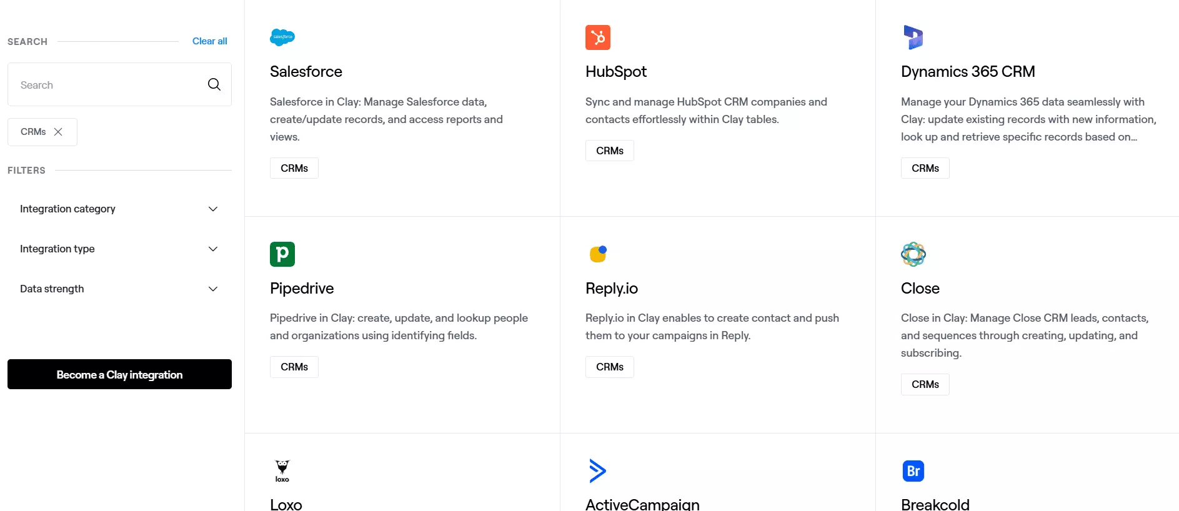Screen dimensions: 1179x511
Task: Click the CRMs tag under Reply.io
Action: click(609, 367)
